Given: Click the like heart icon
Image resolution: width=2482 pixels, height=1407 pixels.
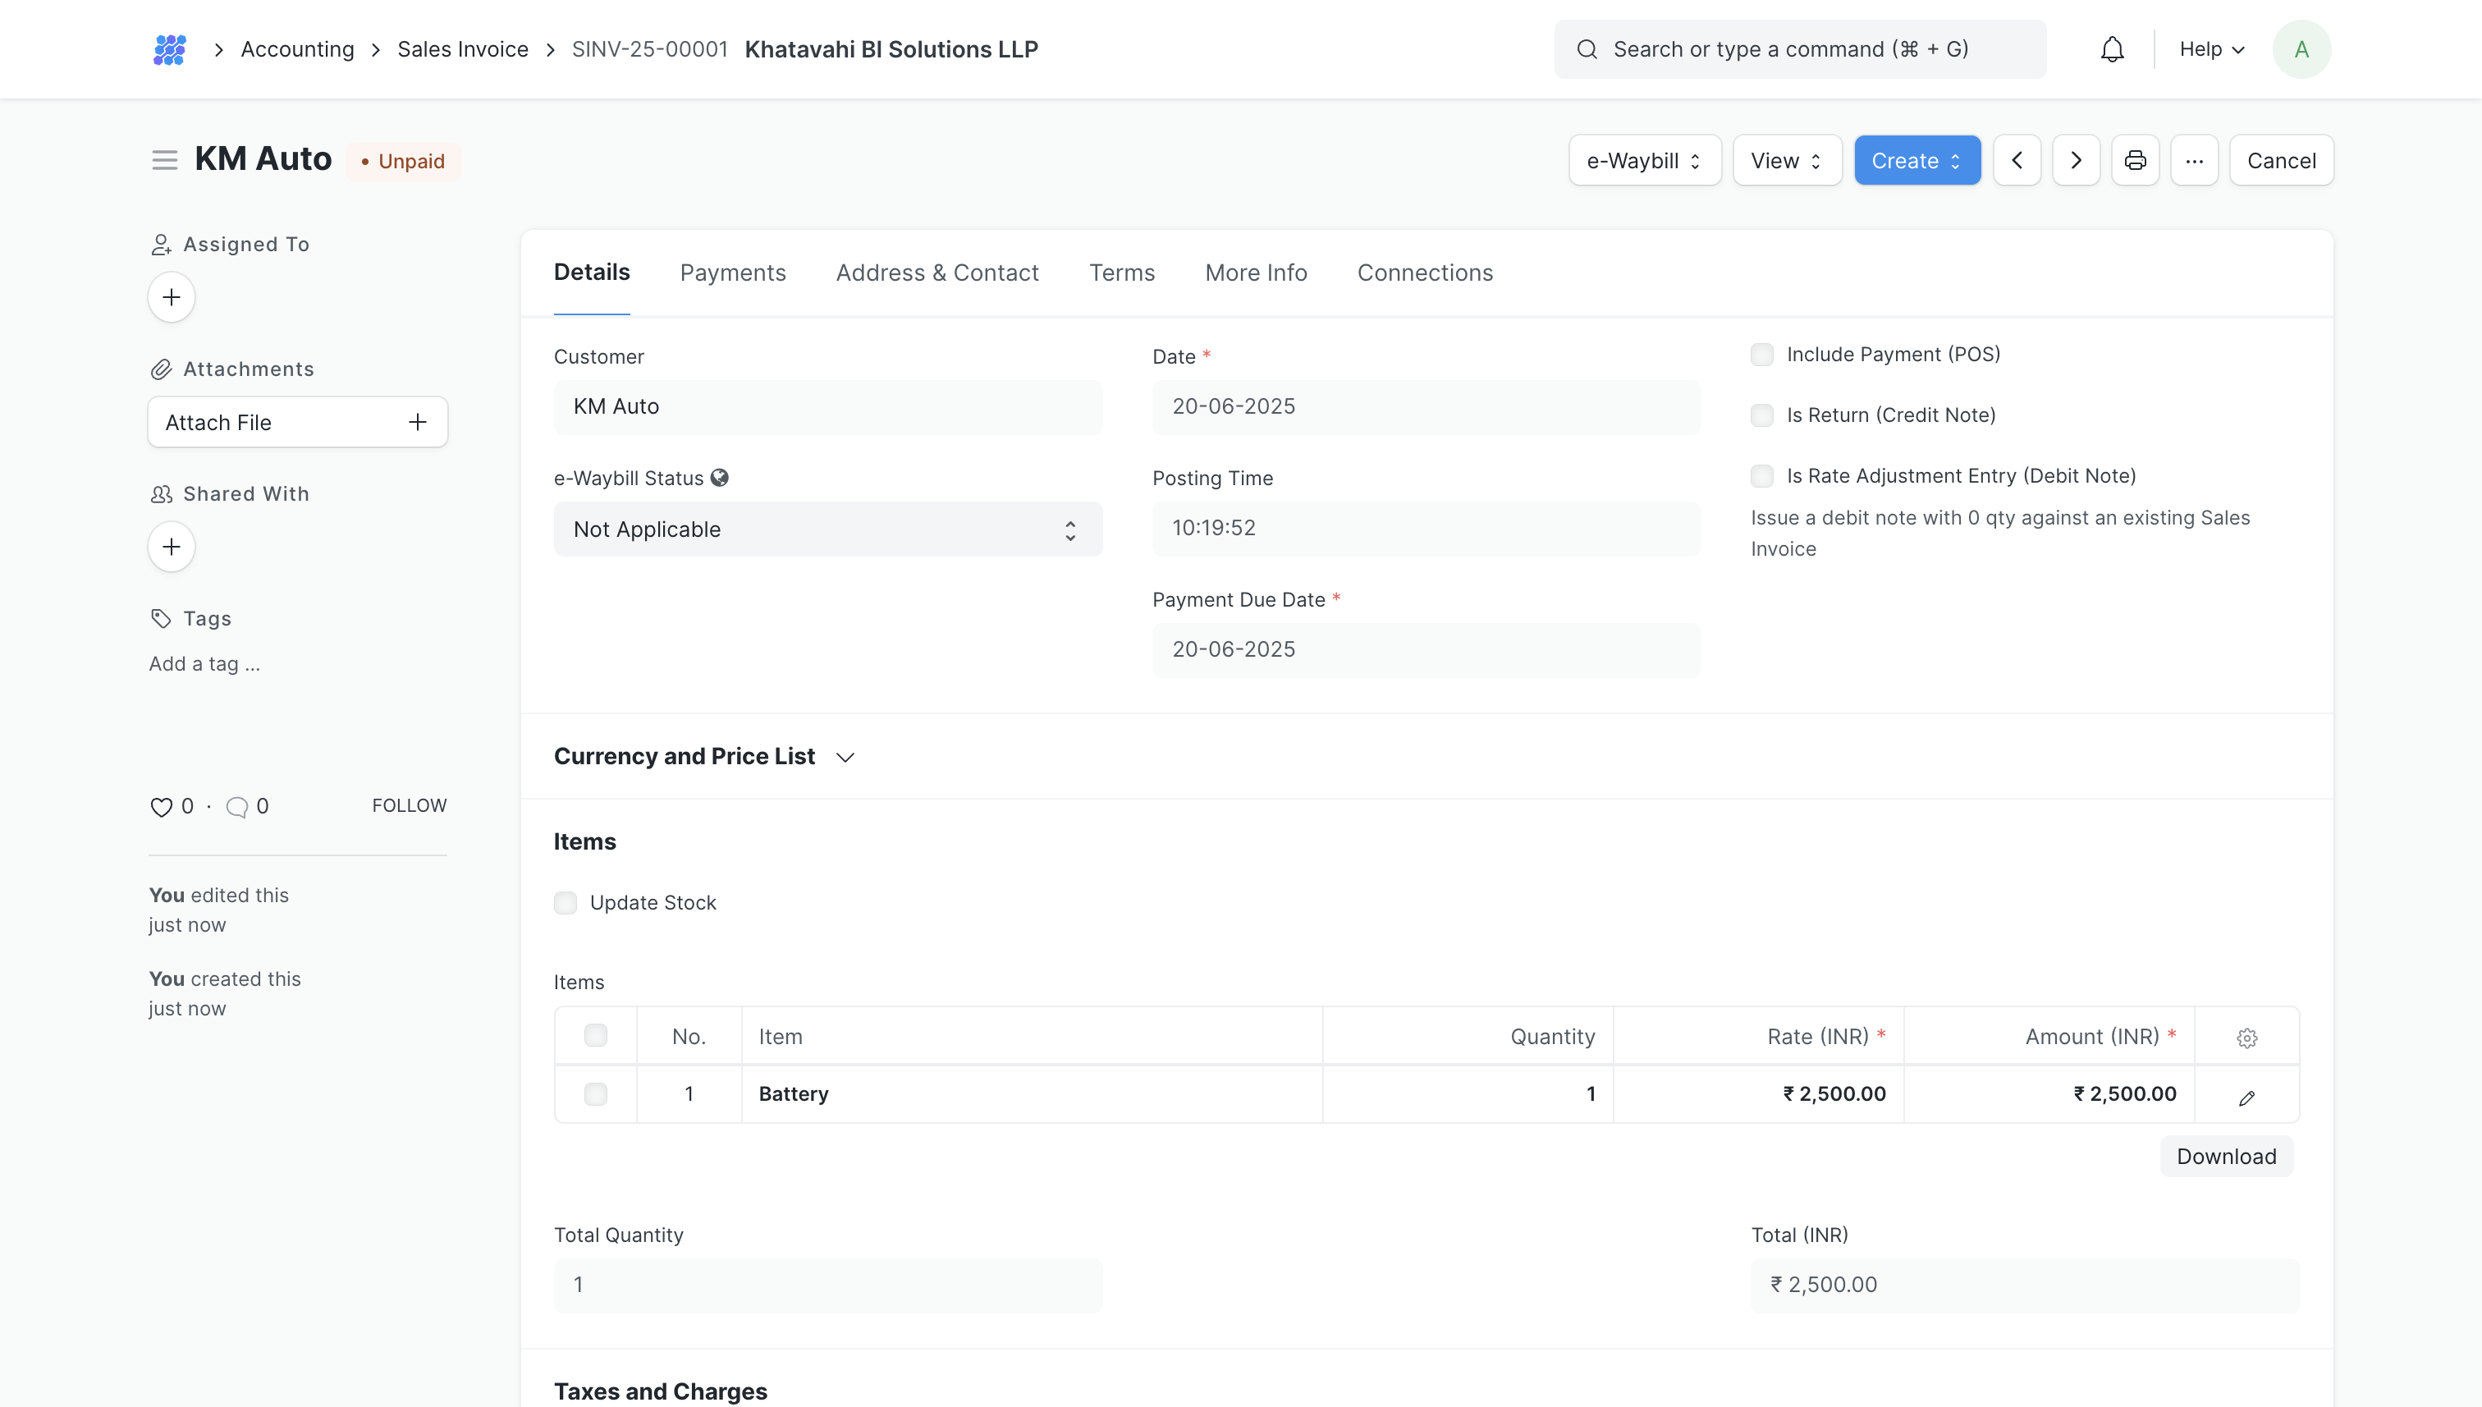Looking at the screenshot, I should [x=162, y=807].
